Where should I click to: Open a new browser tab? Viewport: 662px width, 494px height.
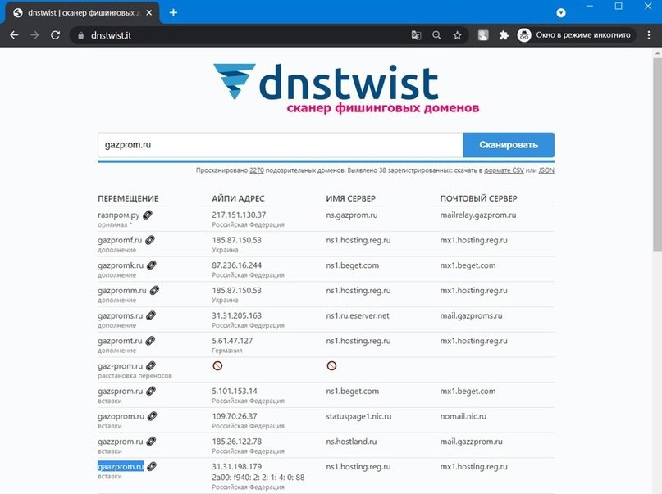click(x=173, y=12)
